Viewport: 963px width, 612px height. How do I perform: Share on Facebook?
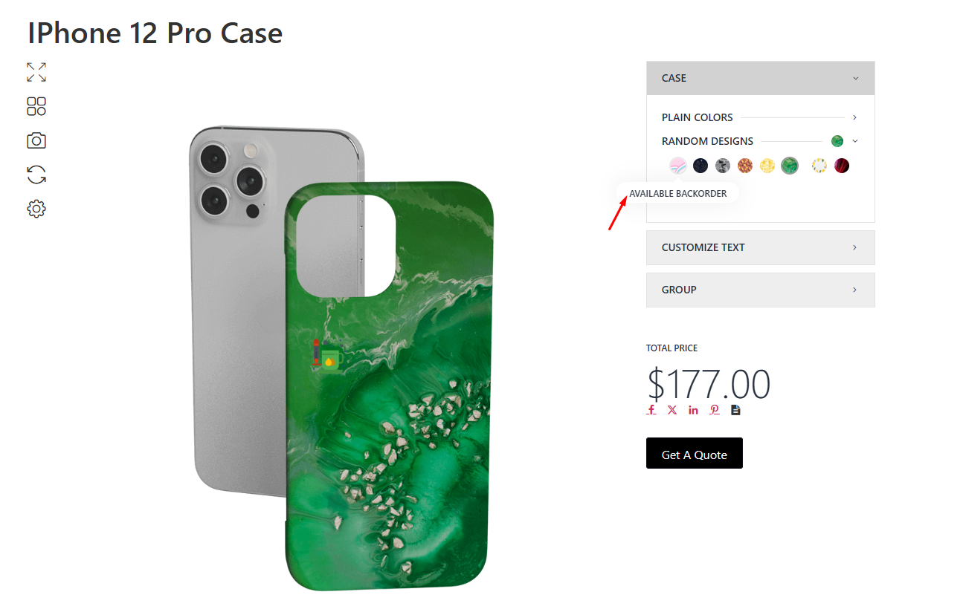click(x=651, y=410)
